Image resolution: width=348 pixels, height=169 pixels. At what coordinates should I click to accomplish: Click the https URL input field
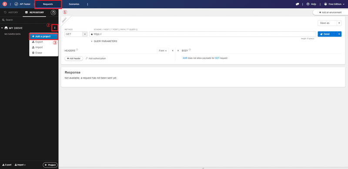pyautogui.click(x=203, y=34)
